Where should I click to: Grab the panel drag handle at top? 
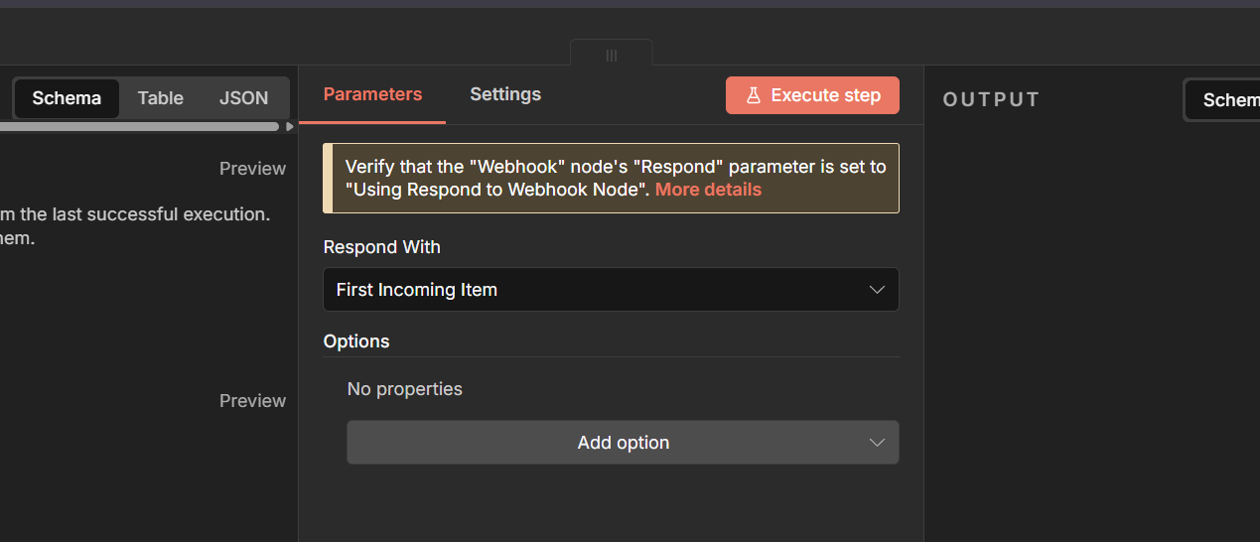pyautogui.click(x=612, y=56)
